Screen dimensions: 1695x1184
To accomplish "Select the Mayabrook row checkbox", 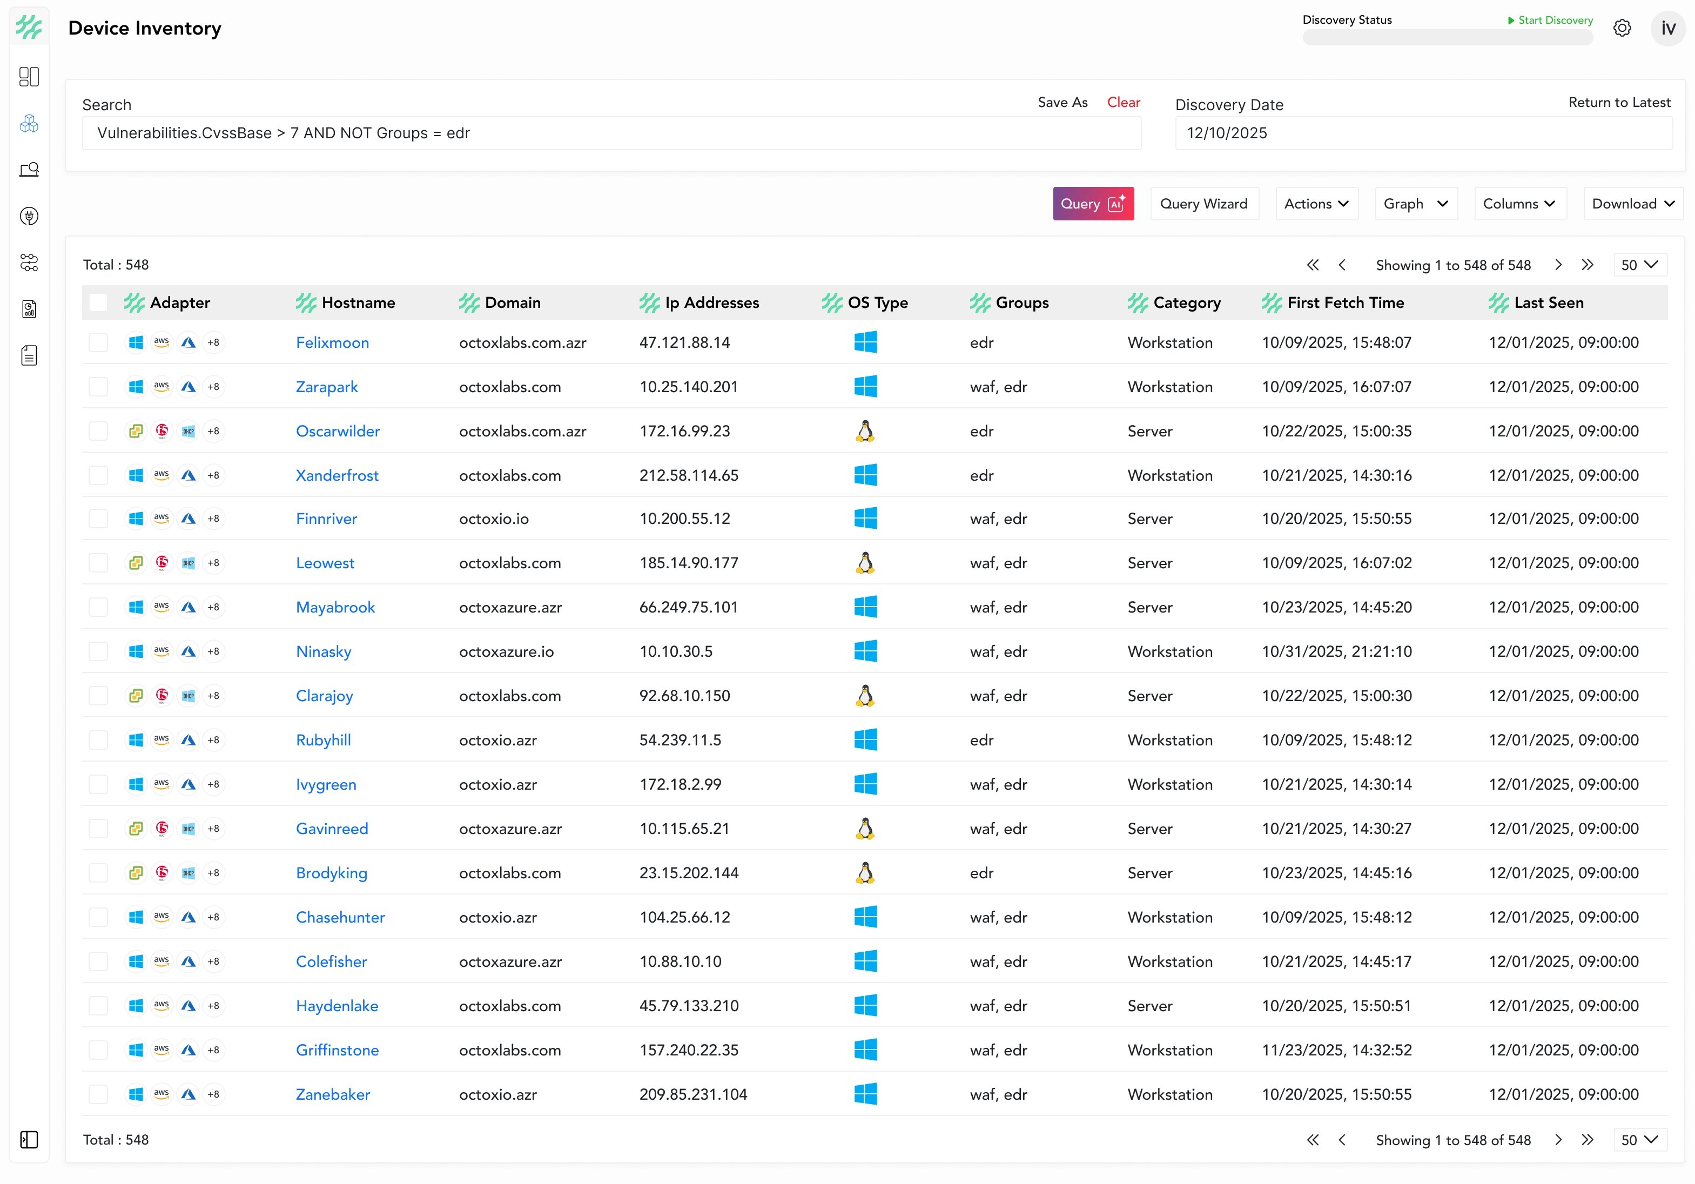I will [98, 608].
